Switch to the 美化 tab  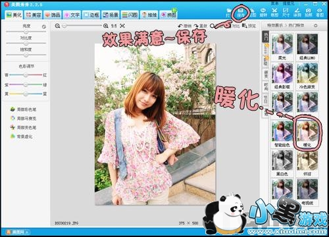pyautogui.click(x=14, y=14)
